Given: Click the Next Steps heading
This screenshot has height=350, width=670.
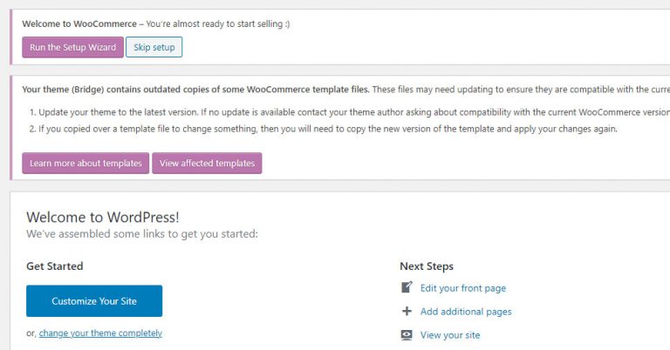Looking at the screenshot, I should tap(427, 266).
